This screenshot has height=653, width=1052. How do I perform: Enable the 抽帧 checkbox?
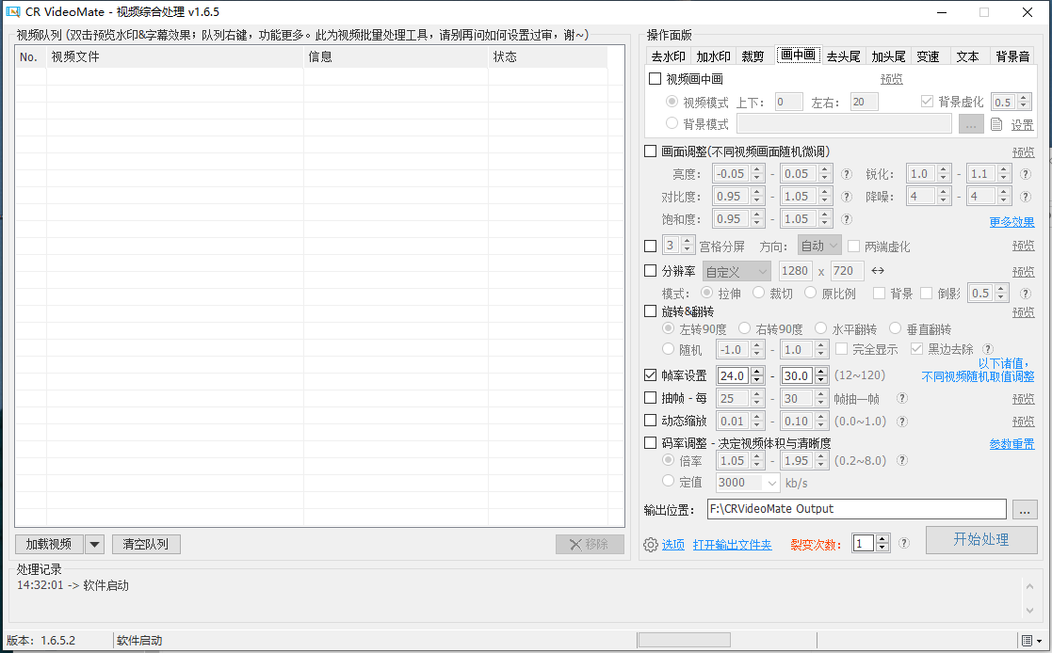point(650,398)
